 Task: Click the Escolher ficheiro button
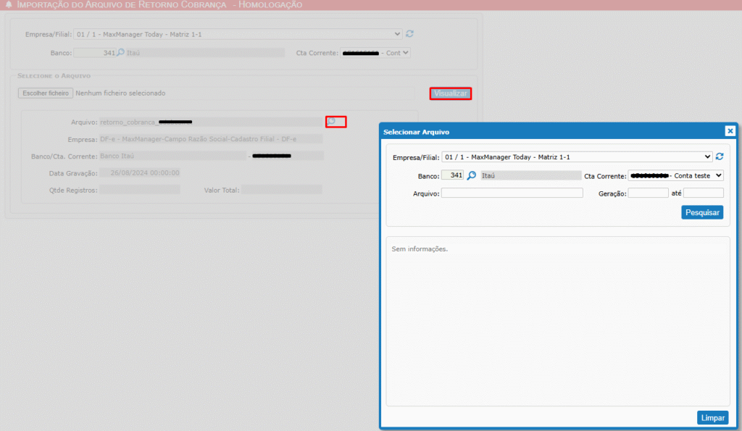tap(46, 93)
